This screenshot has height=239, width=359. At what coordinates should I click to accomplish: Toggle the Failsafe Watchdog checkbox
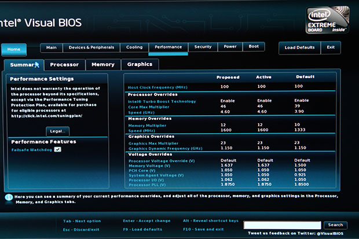pos(57,149)
